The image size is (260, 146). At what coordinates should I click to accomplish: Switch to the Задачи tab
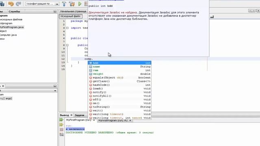79,115
